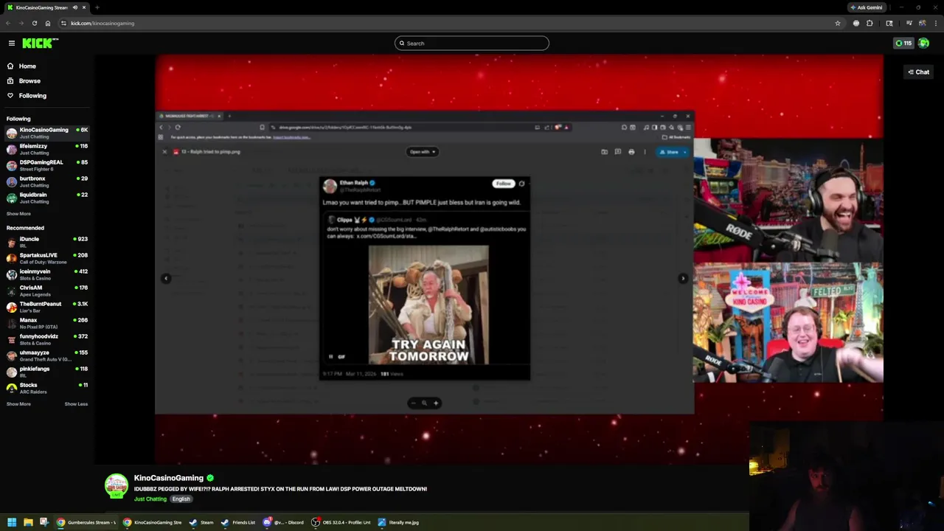Click the Kick search field
This screenshot has height=531, width=944.
point(472,44)
